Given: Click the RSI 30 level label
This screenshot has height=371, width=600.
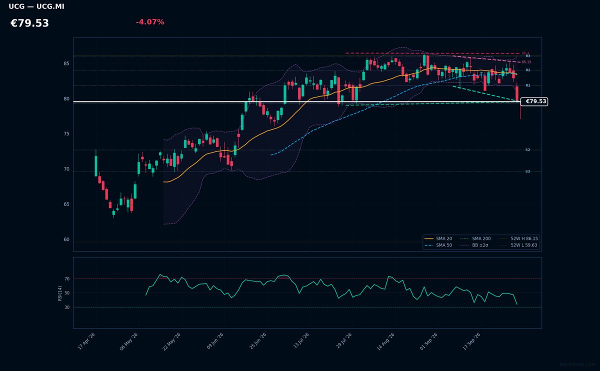Looking at the screenshot, I should (x=67, y=307).
